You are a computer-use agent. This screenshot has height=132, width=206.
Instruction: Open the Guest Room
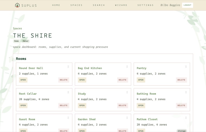click(23, 130)
